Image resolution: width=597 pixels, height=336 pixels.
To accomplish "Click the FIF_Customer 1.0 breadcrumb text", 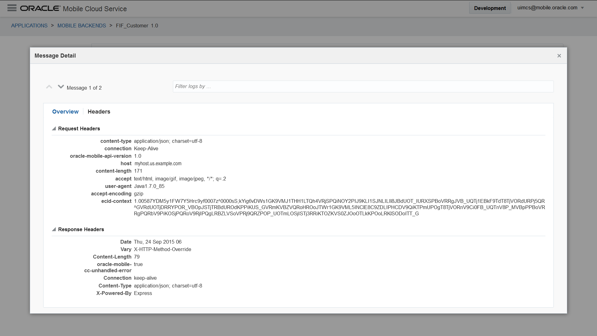I will click(137, 26).
